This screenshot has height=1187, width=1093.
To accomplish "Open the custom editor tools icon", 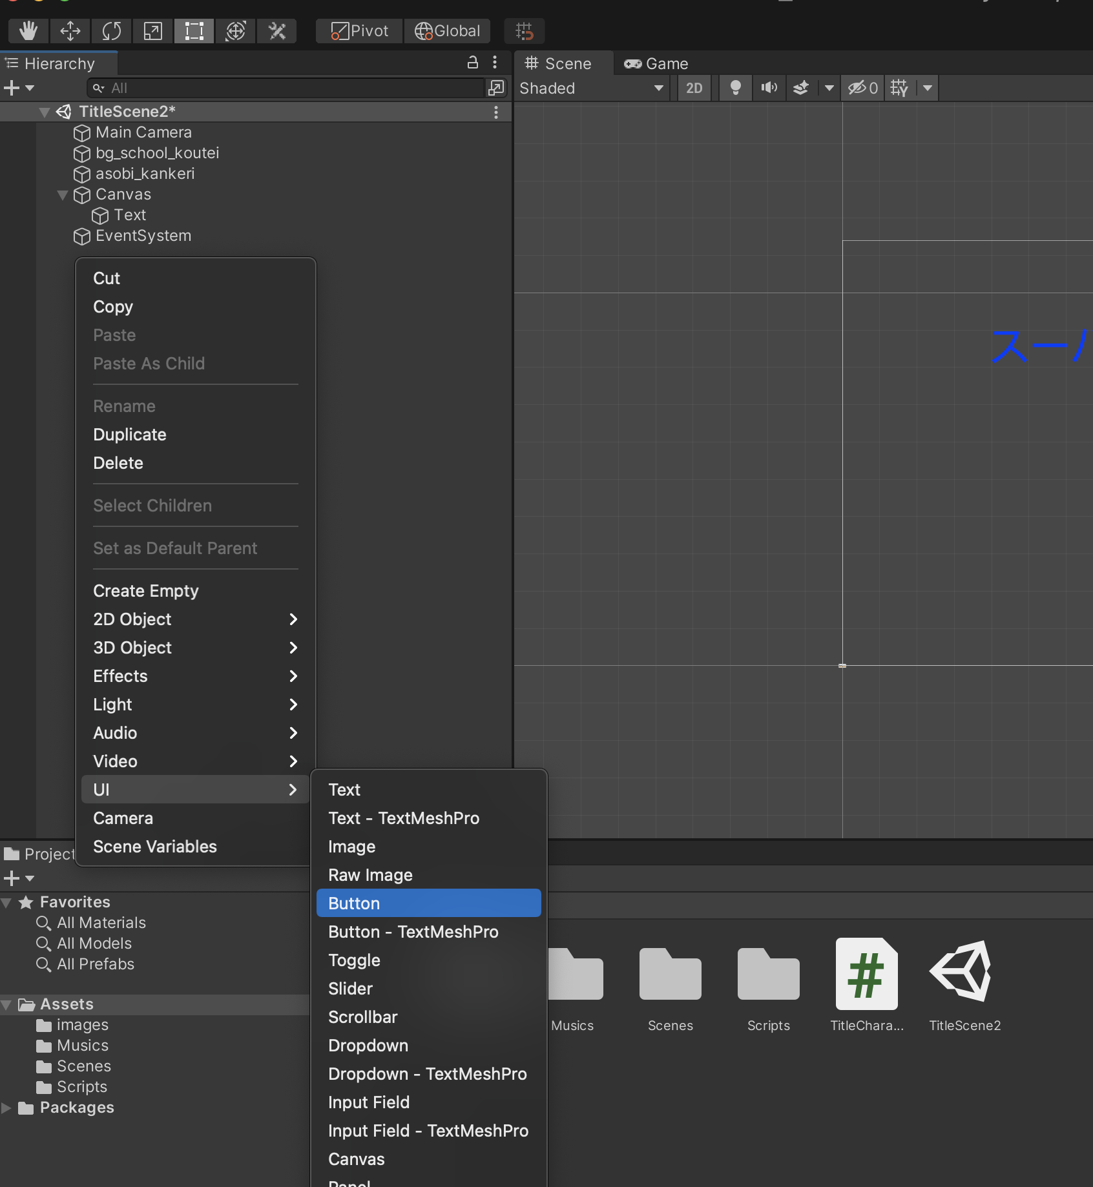I will 276,30.
